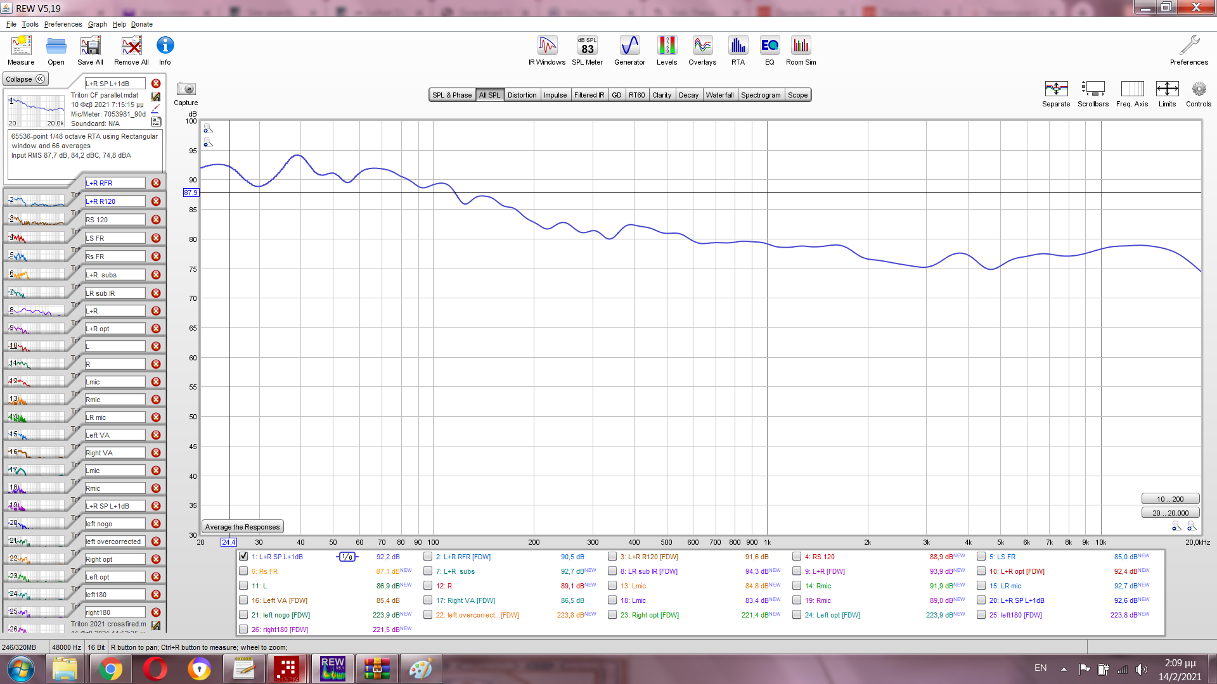
Task: Open the Graph menu
Action: [97, 24]
